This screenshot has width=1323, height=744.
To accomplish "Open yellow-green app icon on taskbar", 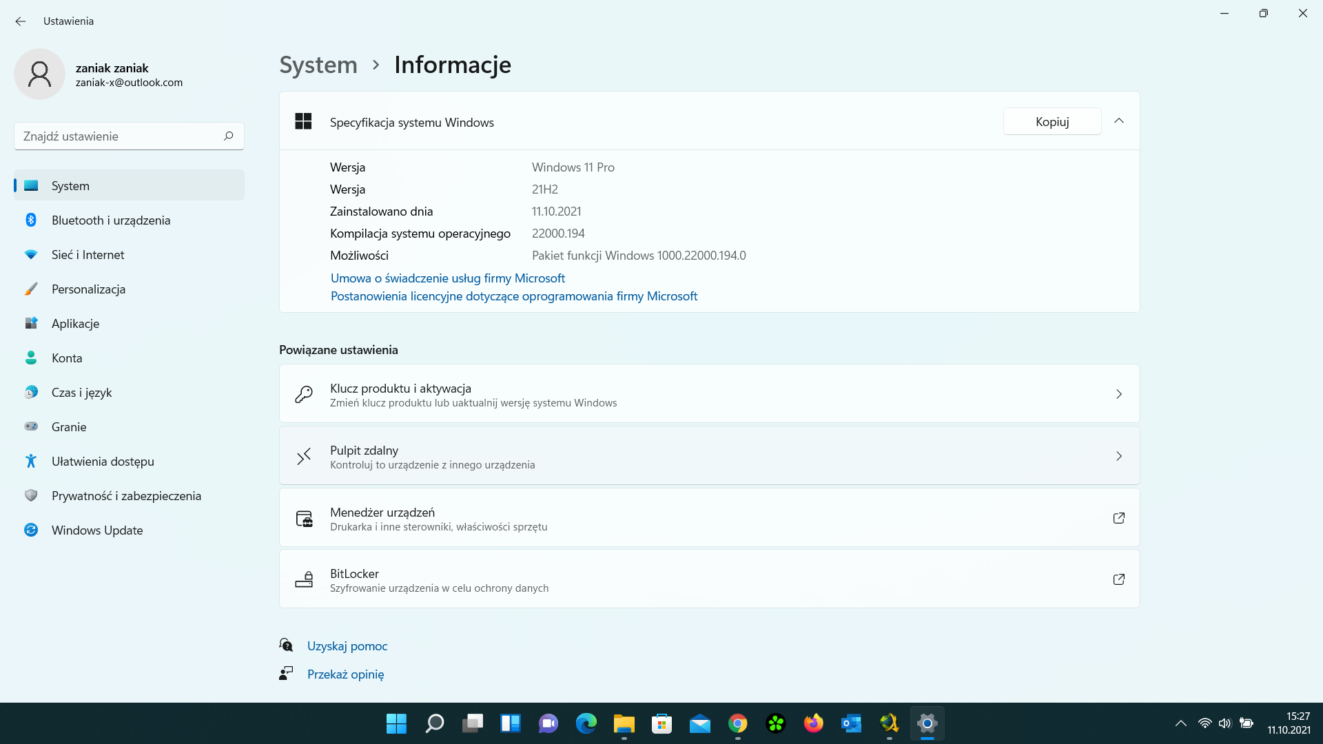I will tap(890, 723).
